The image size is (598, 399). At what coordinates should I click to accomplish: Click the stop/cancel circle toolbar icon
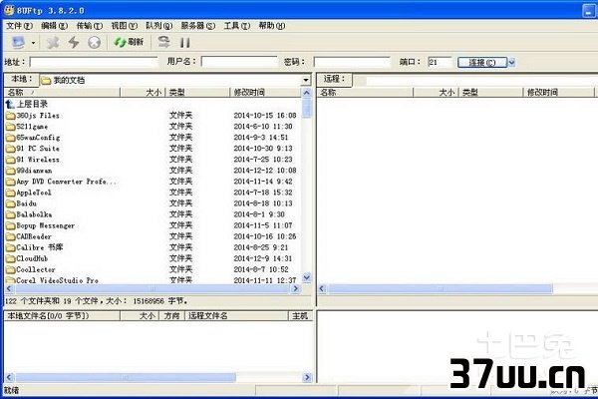tap(95, 42)
